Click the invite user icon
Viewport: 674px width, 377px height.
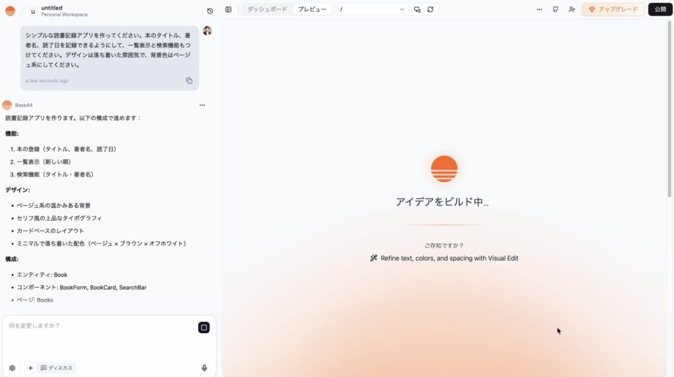(x=571, y=10)
